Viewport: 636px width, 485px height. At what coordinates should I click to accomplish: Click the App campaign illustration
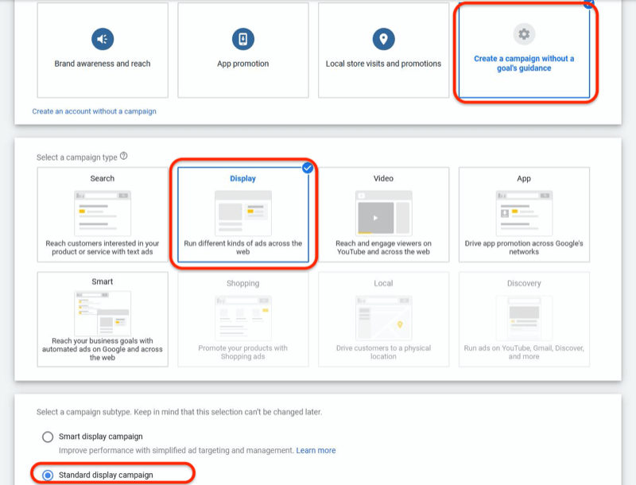point(524,213)
